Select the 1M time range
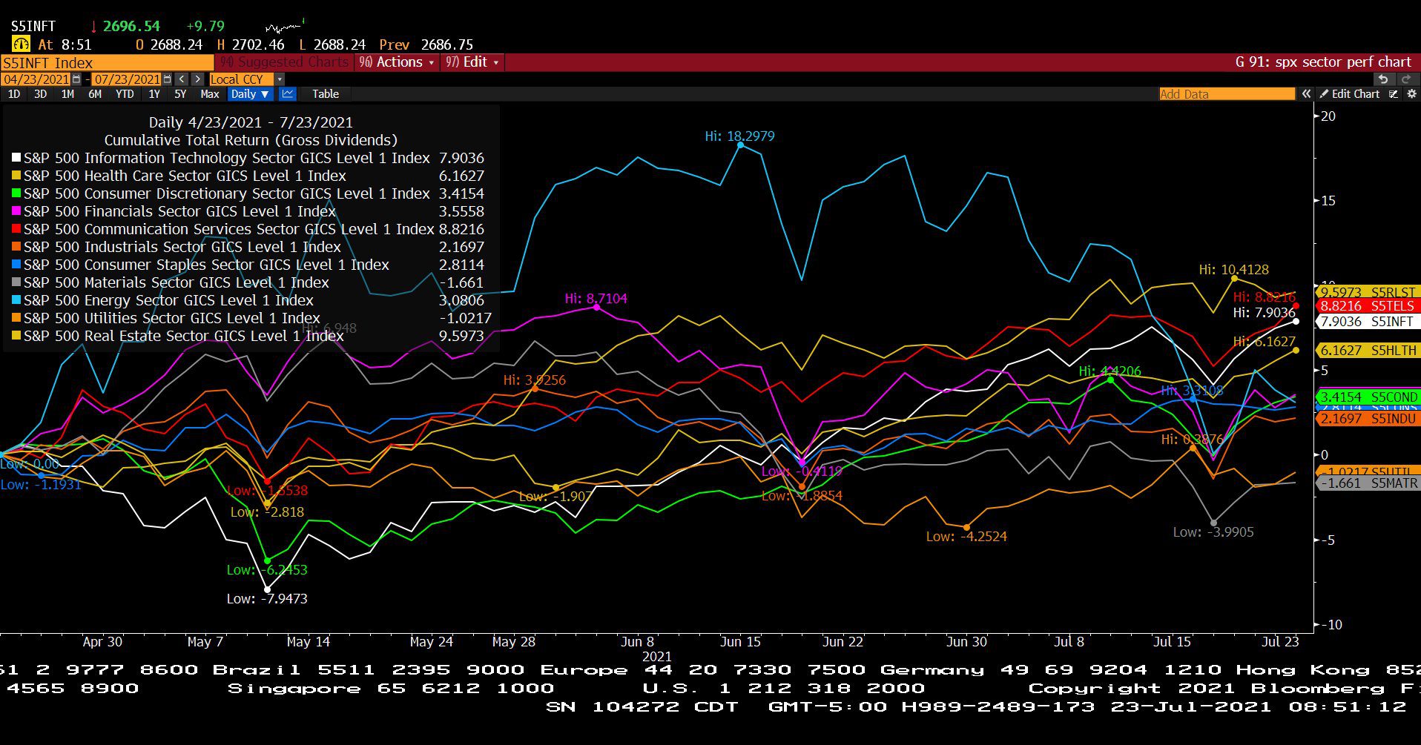Image resolution: width=1421 pixels, height=745 pixels. coord(67,94)
